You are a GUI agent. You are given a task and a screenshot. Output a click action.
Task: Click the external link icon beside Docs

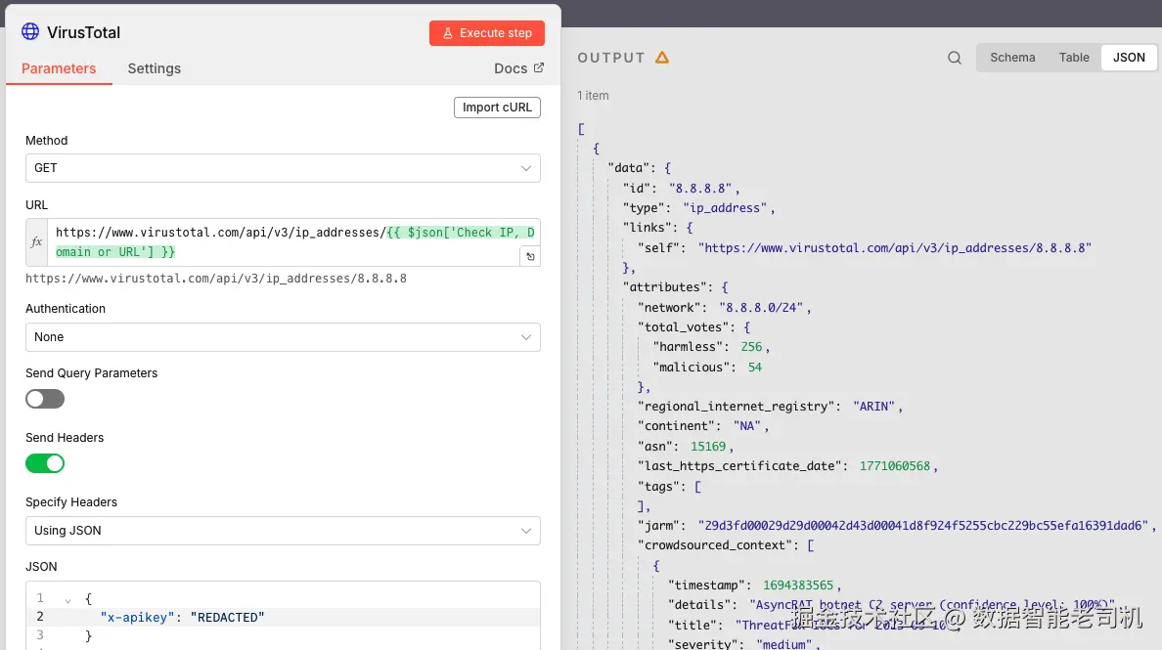pos(539,68)
